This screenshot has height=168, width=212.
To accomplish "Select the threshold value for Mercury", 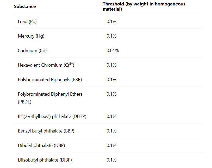I will pyautogui.click(x=111, y=36).
